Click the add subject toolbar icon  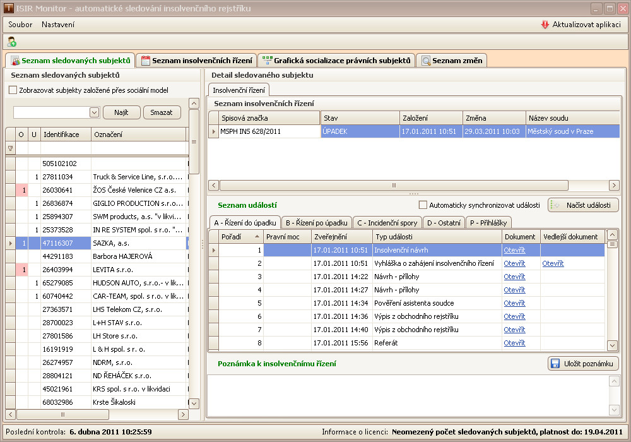(11, 42)
